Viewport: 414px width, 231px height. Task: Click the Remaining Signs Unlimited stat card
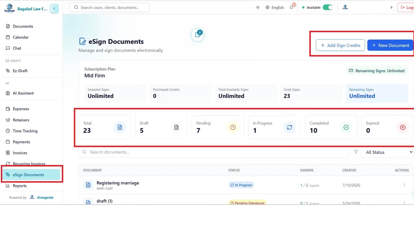pyautogui.click(x=377, y=93)
